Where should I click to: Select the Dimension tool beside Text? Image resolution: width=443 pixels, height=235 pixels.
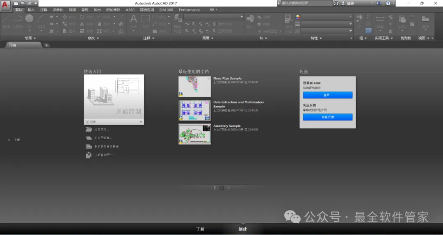point(146,19)
